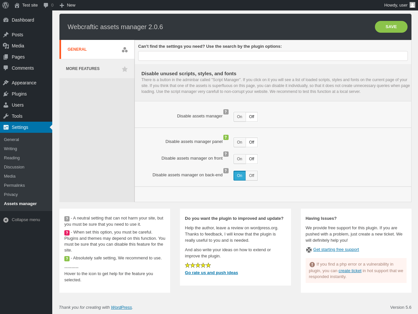
Task: Click the user avatar in admin bar
Action: [x=412, y=5]
